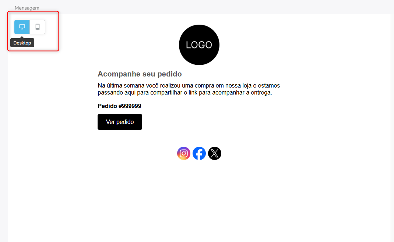The height and width of the screenshot is (242, 394).
Task: Select the round black LOGO image
Action: [199, 45]
